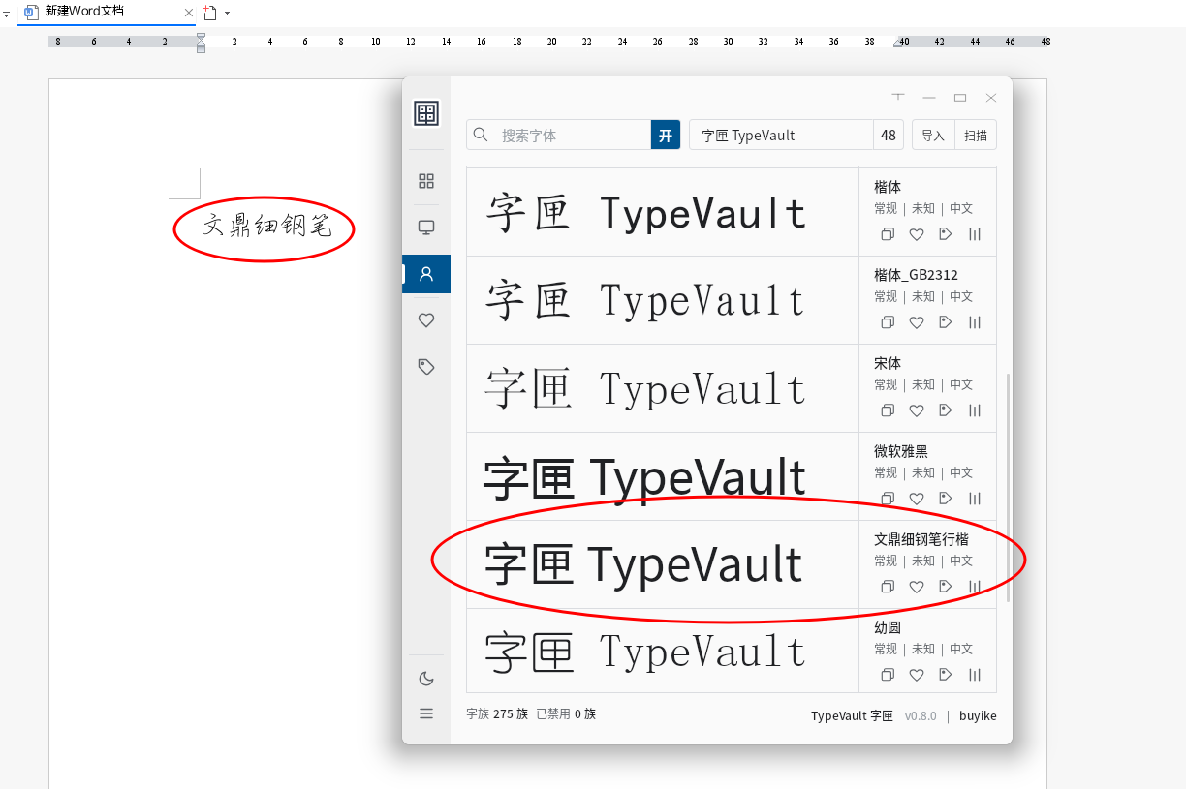Click the 文鼎细钢笔 text in the Word document
This screenshot has width=1186, height=789.
pos(266,227)
